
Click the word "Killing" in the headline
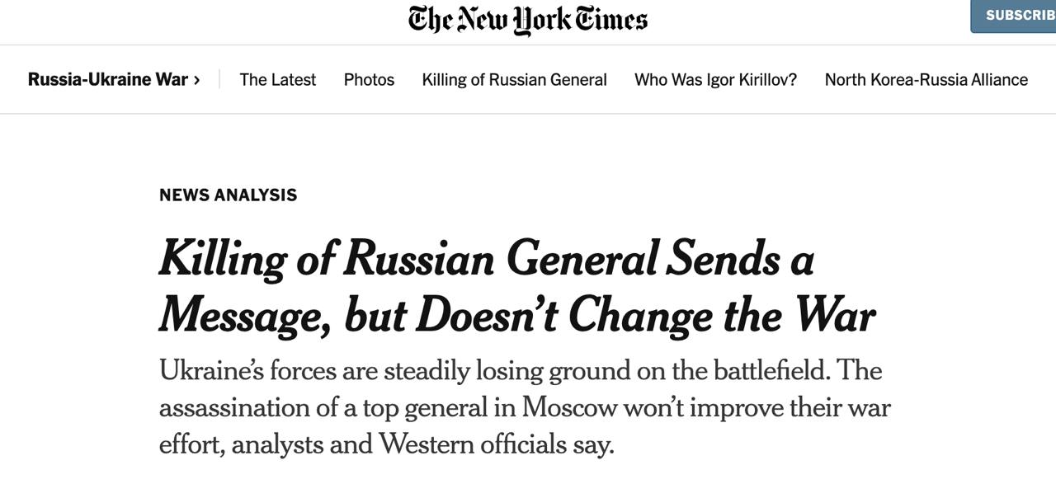point(222,259)
